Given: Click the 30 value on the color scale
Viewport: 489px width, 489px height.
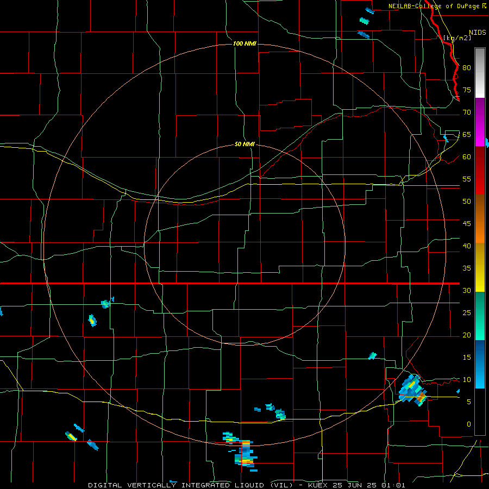Looking at the screenshot, I should 467,291.
